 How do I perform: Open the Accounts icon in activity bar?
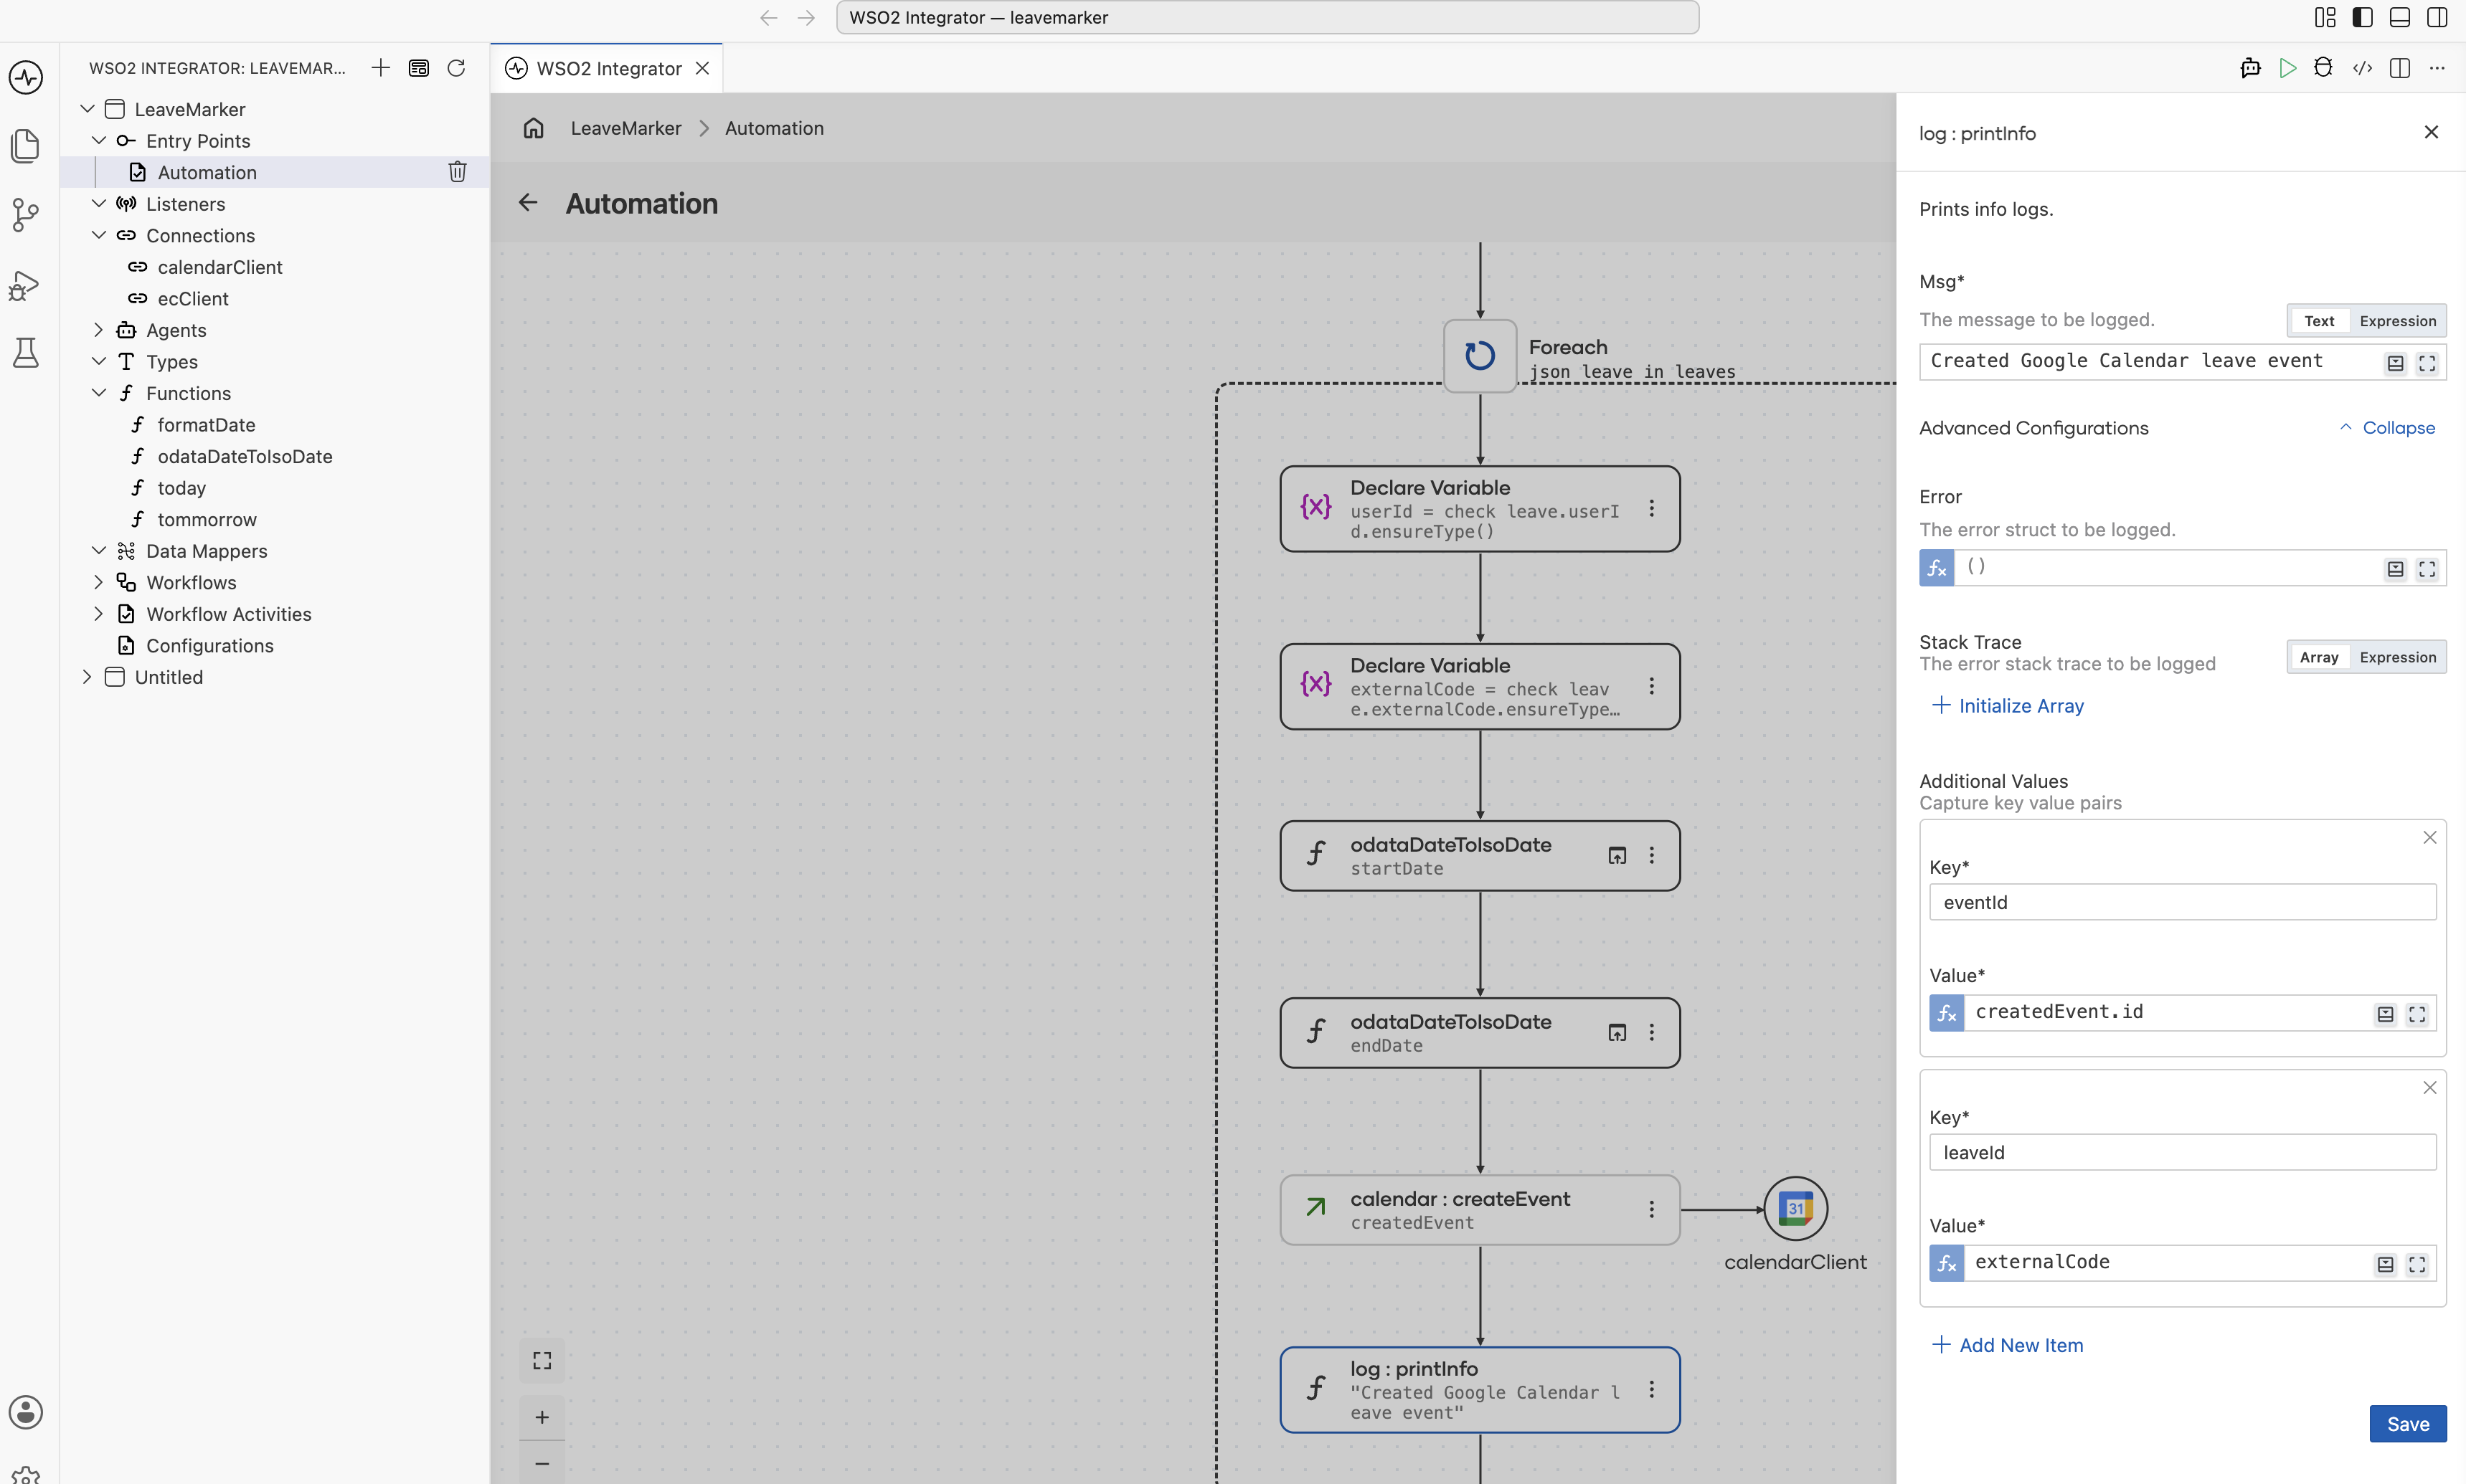click(x=26, y=1412)
